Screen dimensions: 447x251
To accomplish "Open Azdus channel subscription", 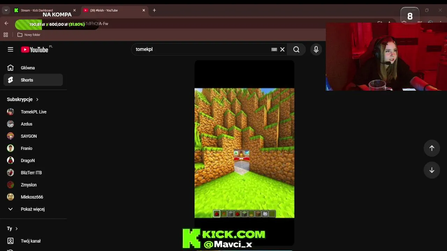I will coord(33,124).
